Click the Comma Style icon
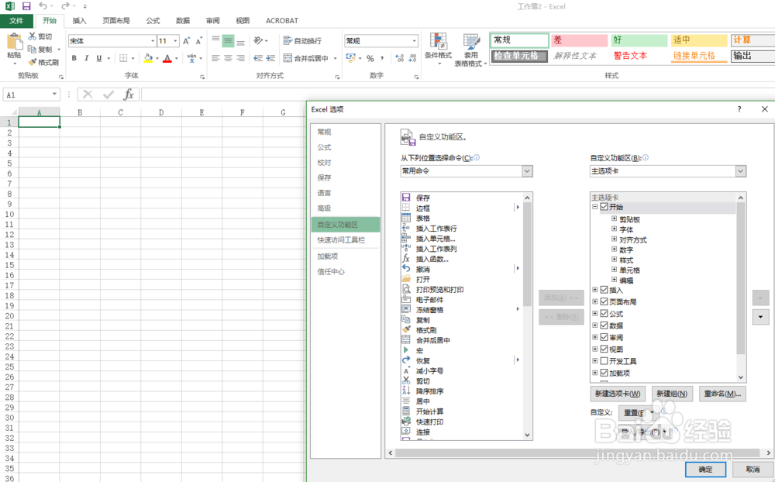 pyautogui.click(x=383, y=58)
